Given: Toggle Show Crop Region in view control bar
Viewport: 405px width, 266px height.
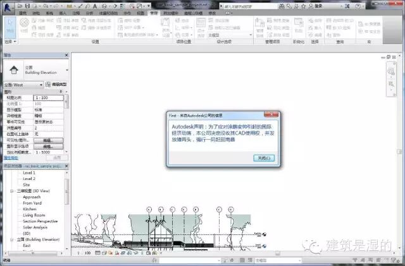Looking at the screenshot, I should pos(129,253).
